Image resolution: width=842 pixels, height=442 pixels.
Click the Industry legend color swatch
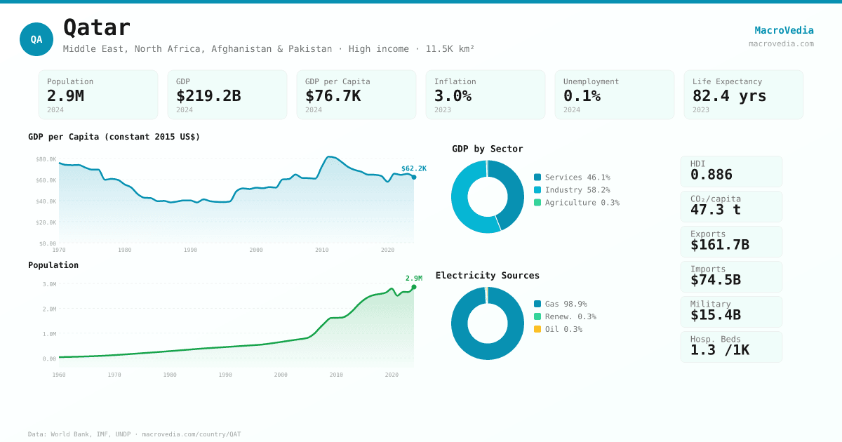537,190
